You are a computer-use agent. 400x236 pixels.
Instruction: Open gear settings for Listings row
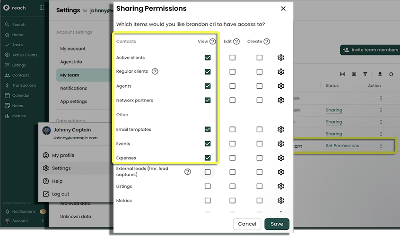tap(281, 186)
